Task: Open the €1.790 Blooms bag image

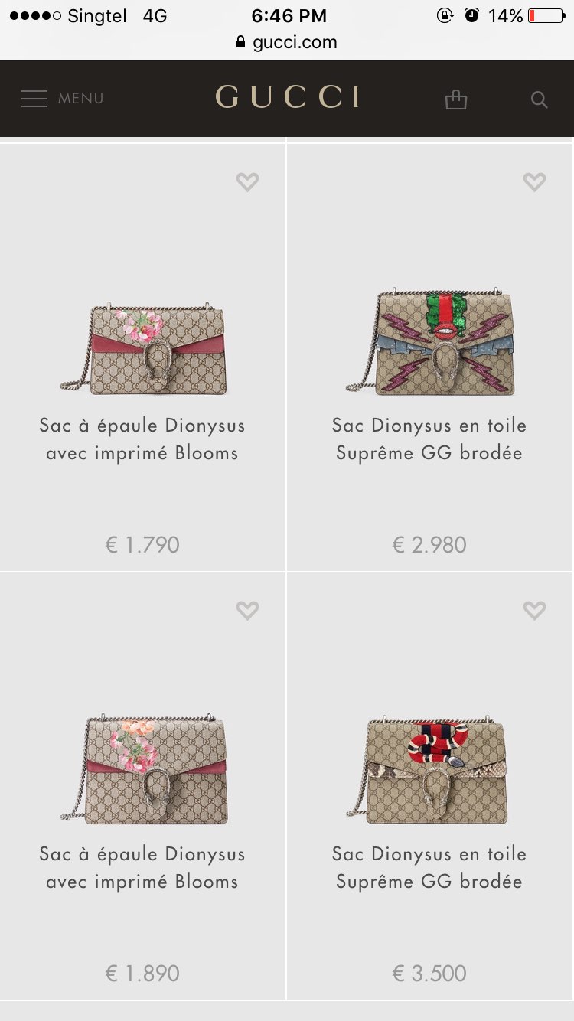Action: [143, 349]
